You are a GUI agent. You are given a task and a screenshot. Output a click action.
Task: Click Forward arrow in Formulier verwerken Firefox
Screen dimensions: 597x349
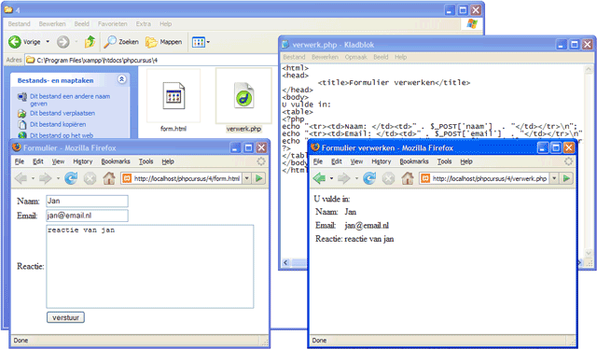click(344, 178)
